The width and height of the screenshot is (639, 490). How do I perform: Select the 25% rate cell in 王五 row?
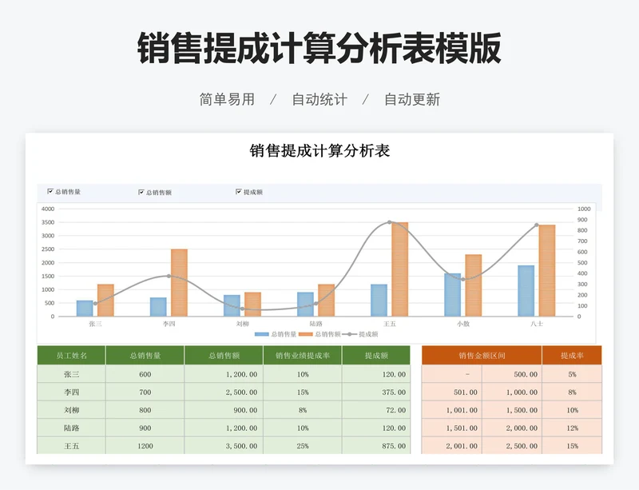coord(303,445)
